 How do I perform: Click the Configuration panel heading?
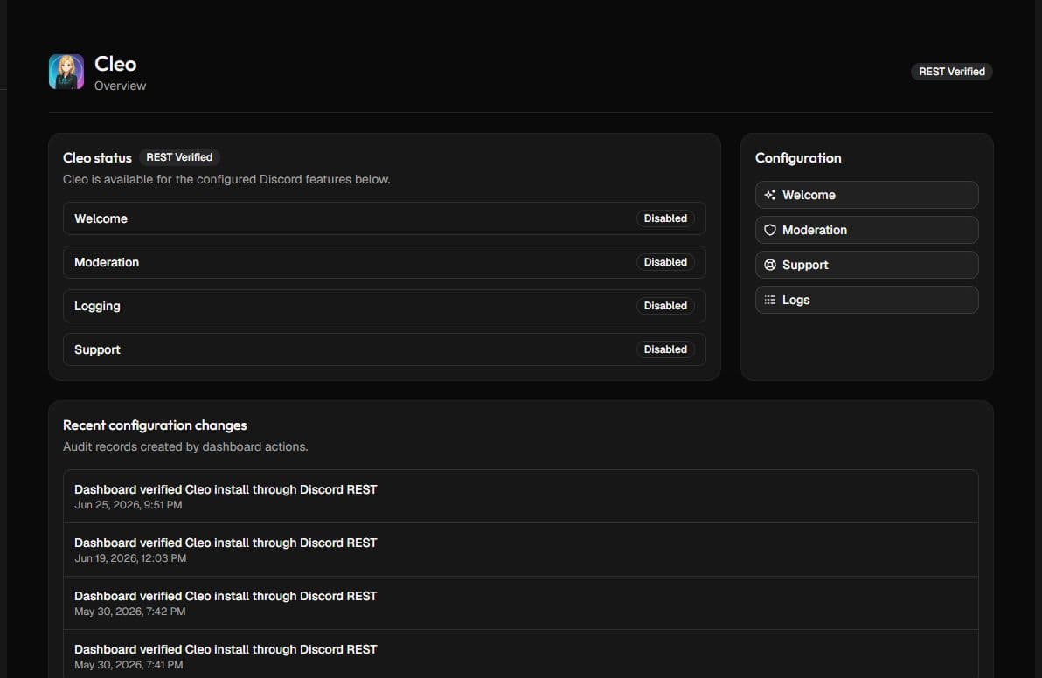(798, 158)
